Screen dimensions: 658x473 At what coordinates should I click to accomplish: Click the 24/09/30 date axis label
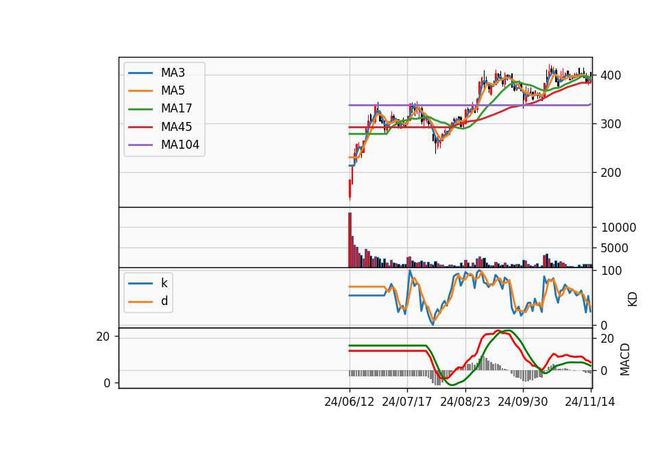tap(523, 402)
